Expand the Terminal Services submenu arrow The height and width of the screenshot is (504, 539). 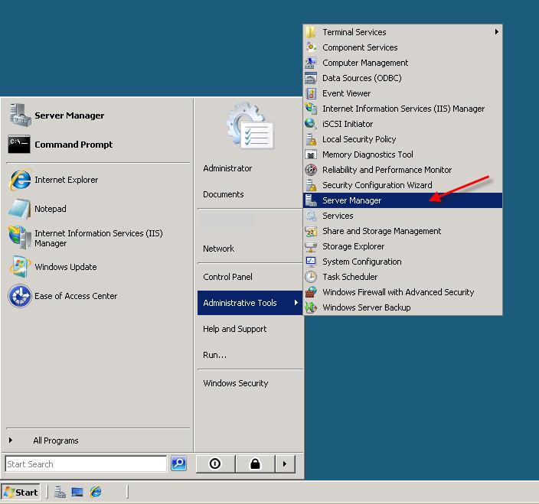496,32
